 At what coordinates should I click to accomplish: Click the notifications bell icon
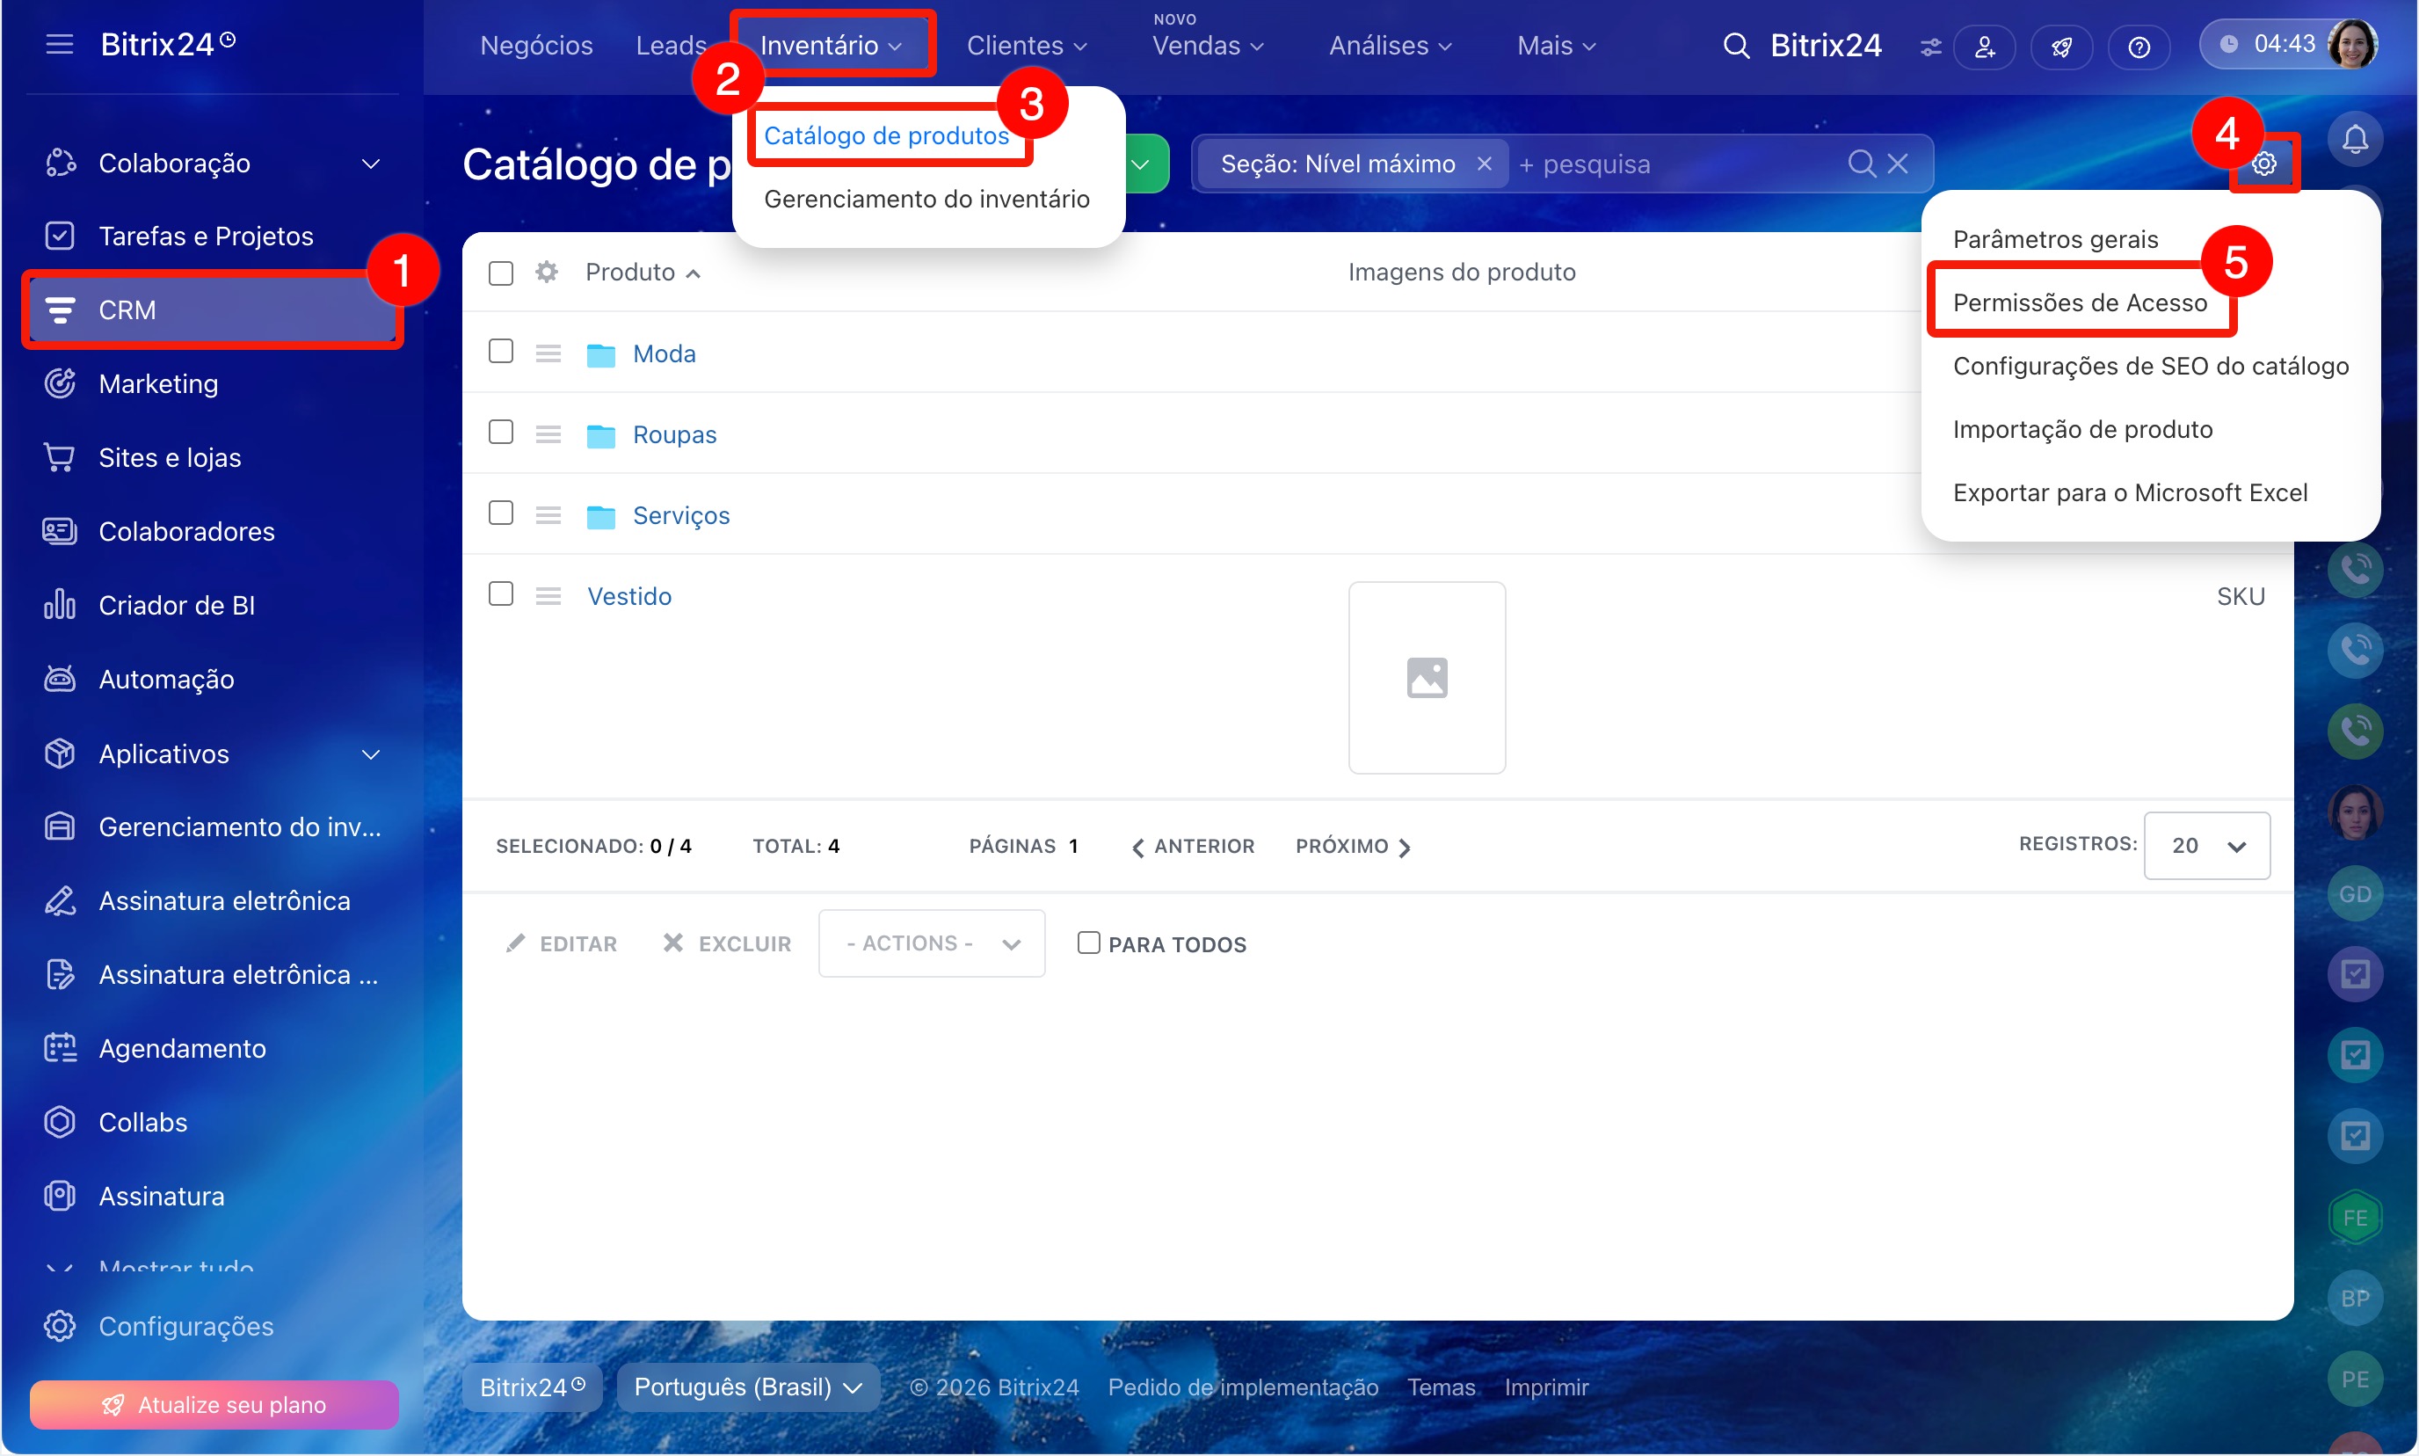(x=2354, y=141)
